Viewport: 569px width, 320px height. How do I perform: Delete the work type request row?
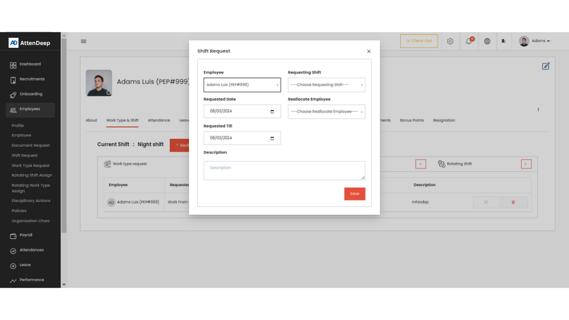(513, 202)
